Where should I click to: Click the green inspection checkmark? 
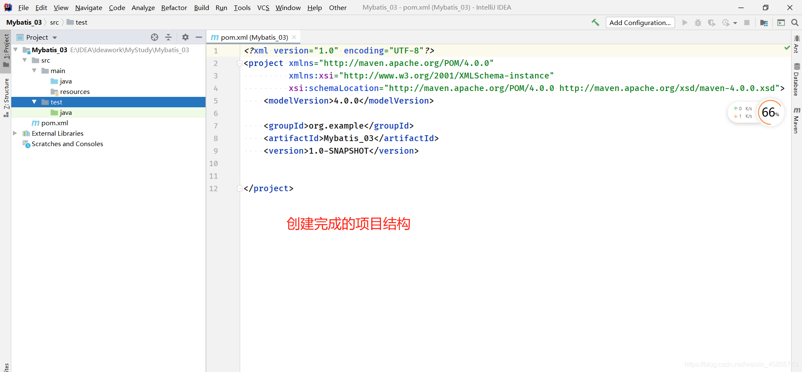point(787,48)
